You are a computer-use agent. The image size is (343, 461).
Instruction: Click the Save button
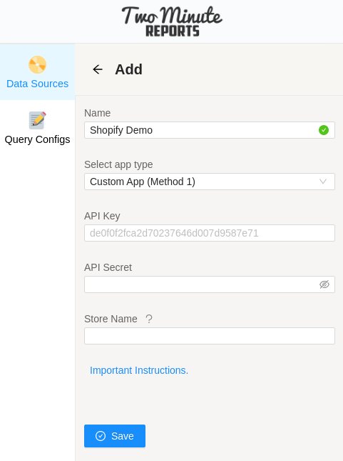[115, 436]
